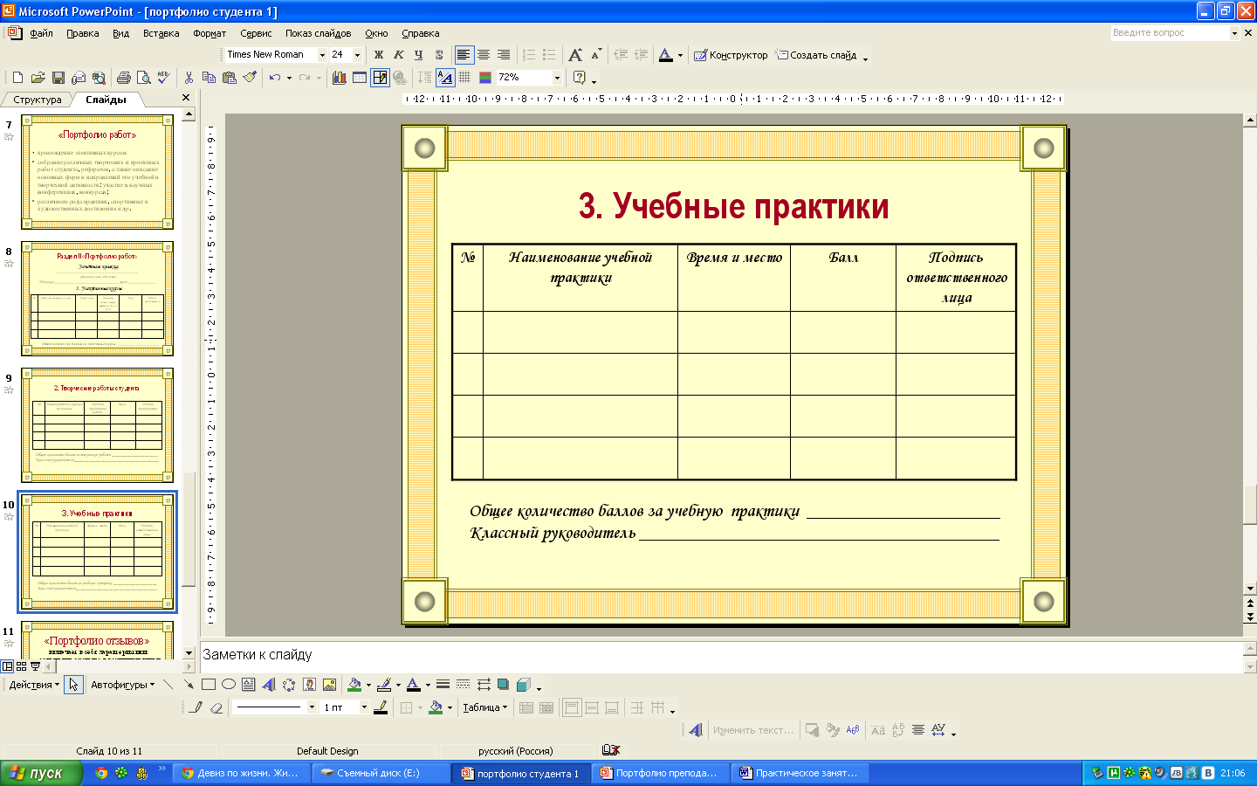Viewport: 1257px width, 786px height.
Task: Open print preview
Action: pyautogui.click(x=143, y=78)
